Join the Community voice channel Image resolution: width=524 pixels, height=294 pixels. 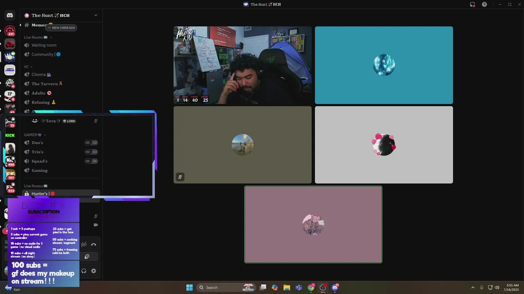(61, 54)
